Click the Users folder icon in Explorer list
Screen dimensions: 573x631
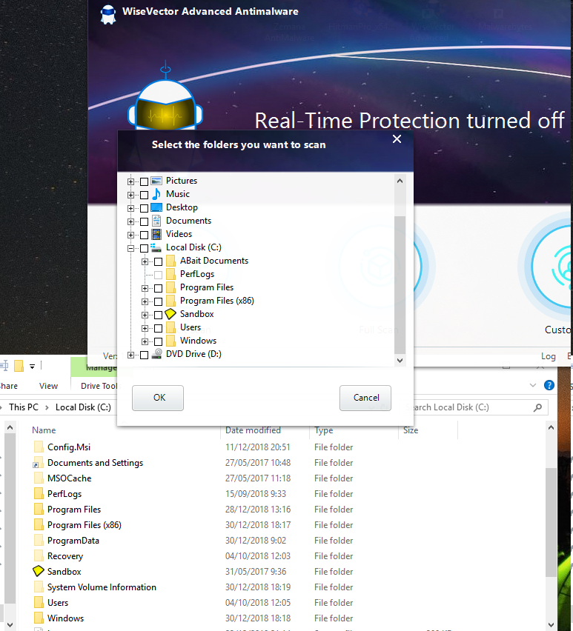[x=39, y=602]
